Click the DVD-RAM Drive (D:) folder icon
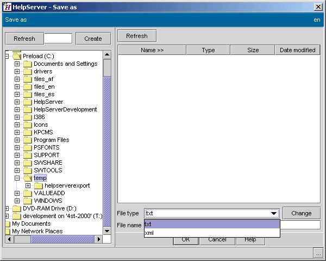Image resolution: width=326 pixels, height=261 pixels. coord(17,209)
